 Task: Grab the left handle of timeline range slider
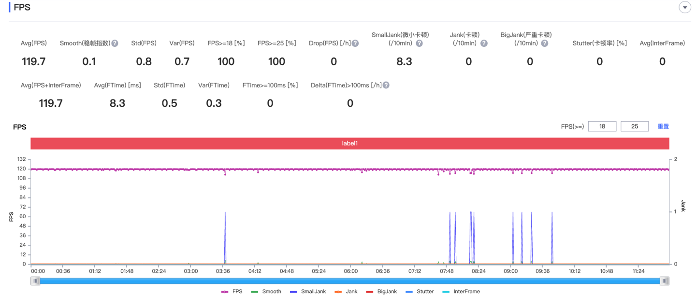35,281
